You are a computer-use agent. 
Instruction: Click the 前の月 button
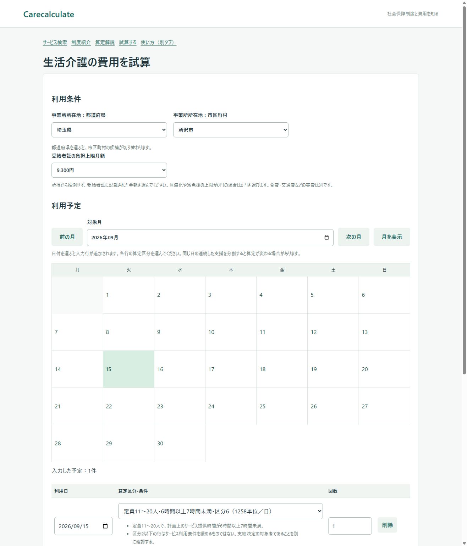[67, 237]
